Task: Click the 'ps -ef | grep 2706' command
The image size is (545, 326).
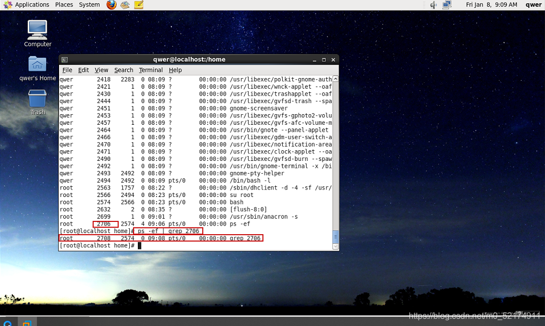Action: pyautogui.click(x=168, y=231)
